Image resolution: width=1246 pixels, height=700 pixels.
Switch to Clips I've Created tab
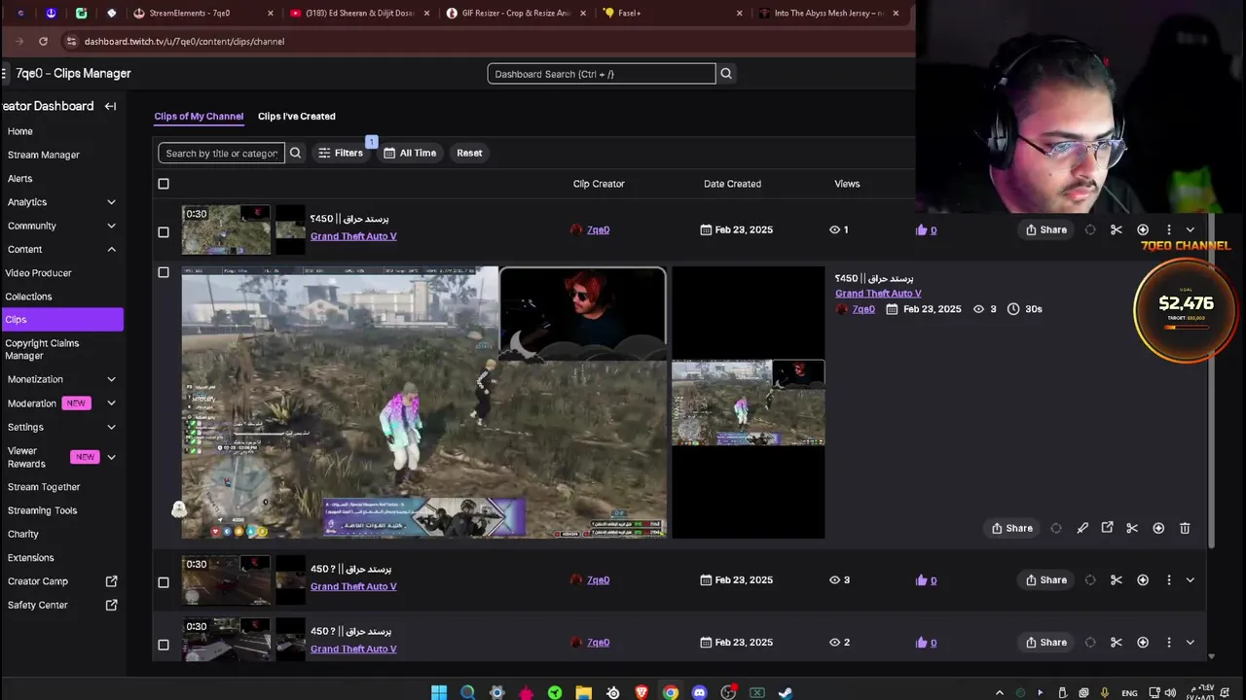click(297, 116)
